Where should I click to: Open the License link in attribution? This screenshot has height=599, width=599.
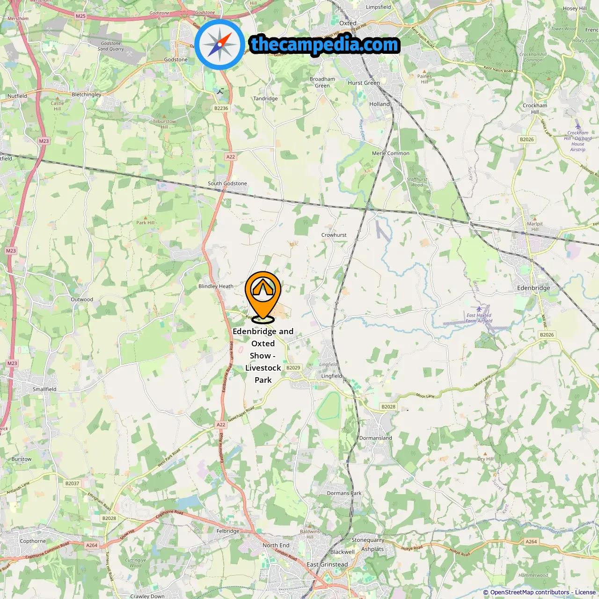coord(585,592)
